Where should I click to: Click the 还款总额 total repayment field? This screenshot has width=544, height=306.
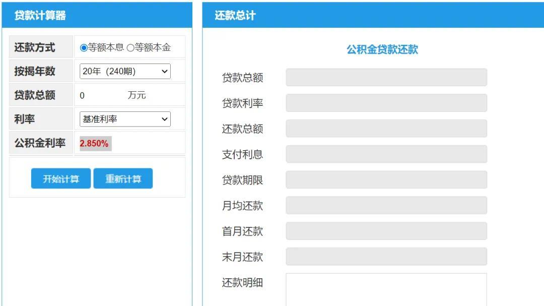pyautogui.click(x=386, y=128)
